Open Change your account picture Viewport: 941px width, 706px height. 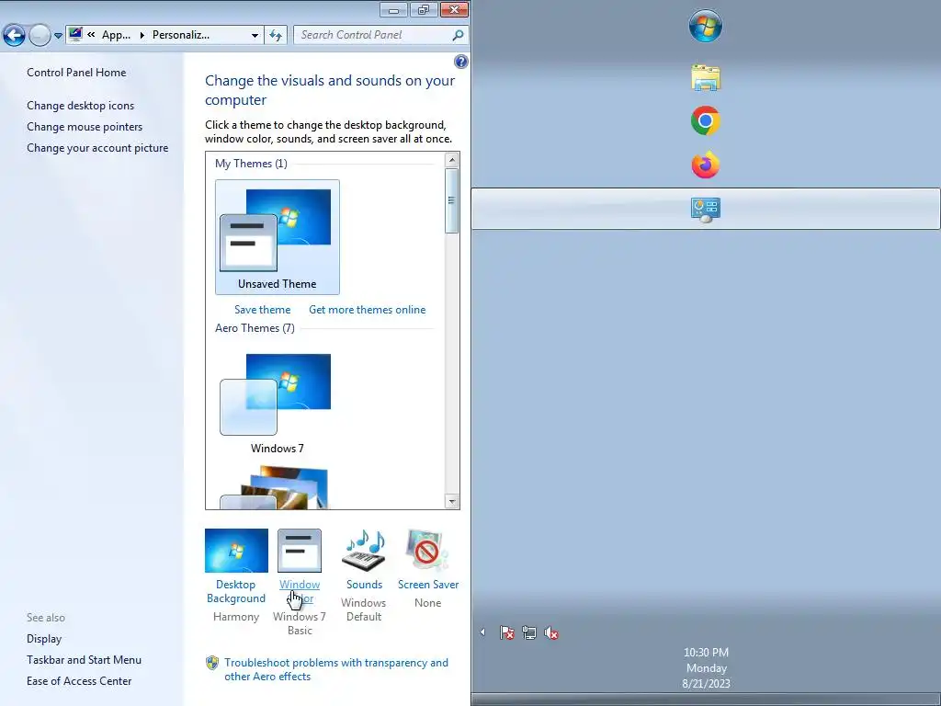[x=97, y=148]
